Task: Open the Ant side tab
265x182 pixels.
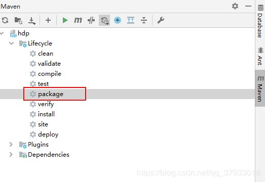Action: click(x=260, y=57)
